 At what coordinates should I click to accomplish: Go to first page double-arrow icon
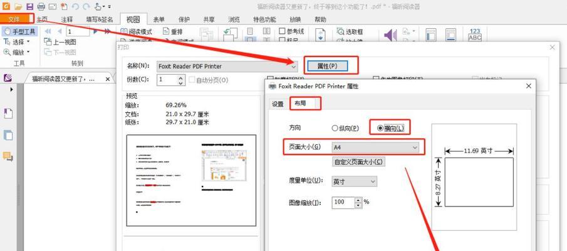48,31
